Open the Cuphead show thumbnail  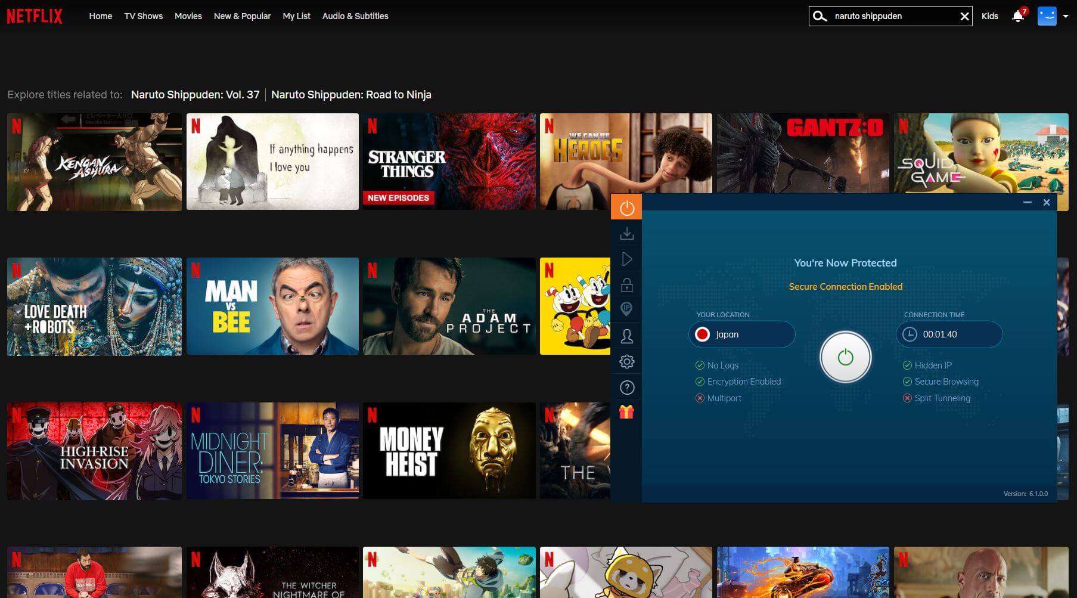click(575, 306)
